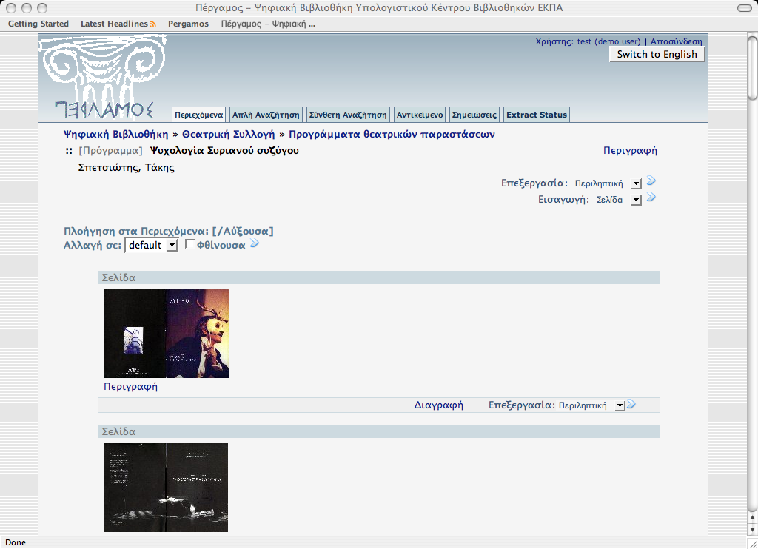The height and width of the screenshot is (549, 758).
Task: Click the Pergamos bookmark
Action: 188,24
